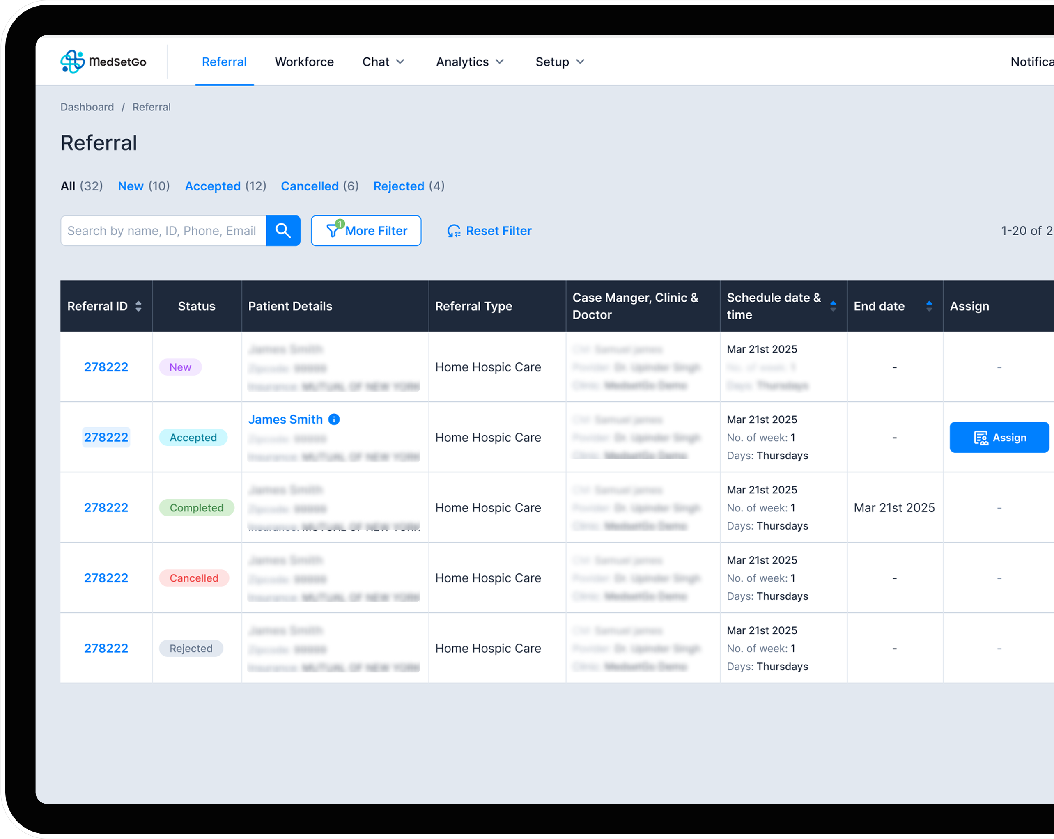Open the Workforce tab
This screenshot has width=1054, height=839.
pyautogui.click(x=304, y=62)
